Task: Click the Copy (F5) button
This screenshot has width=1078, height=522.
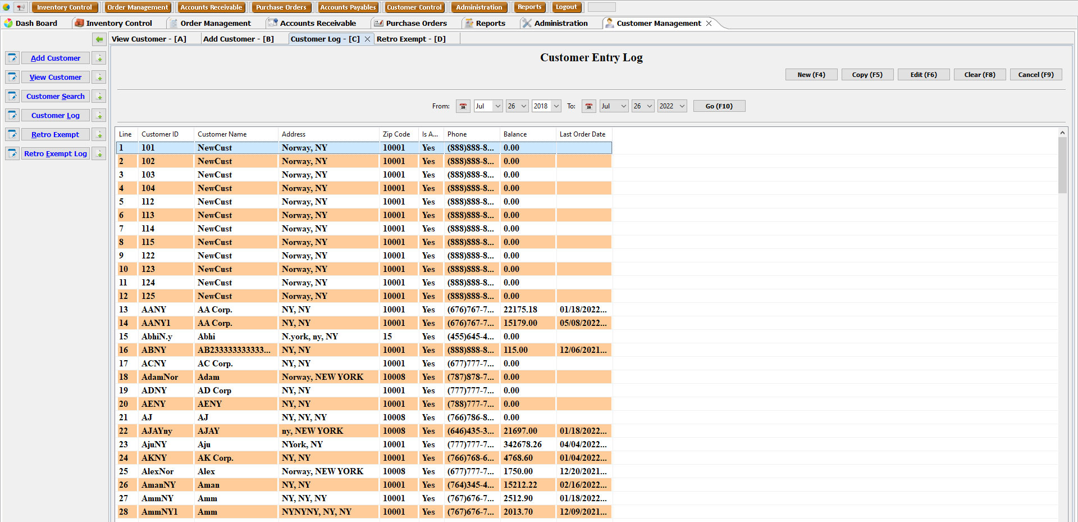Action: coord(867,75)
